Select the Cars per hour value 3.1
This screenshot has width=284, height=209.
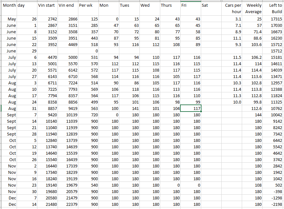[232, 19]
